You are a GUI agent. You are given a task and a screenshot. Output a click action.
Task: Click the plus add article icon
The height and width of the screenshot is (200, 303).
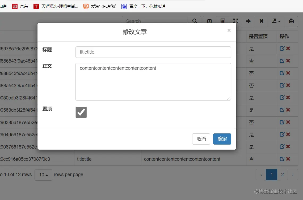[248, 21]
